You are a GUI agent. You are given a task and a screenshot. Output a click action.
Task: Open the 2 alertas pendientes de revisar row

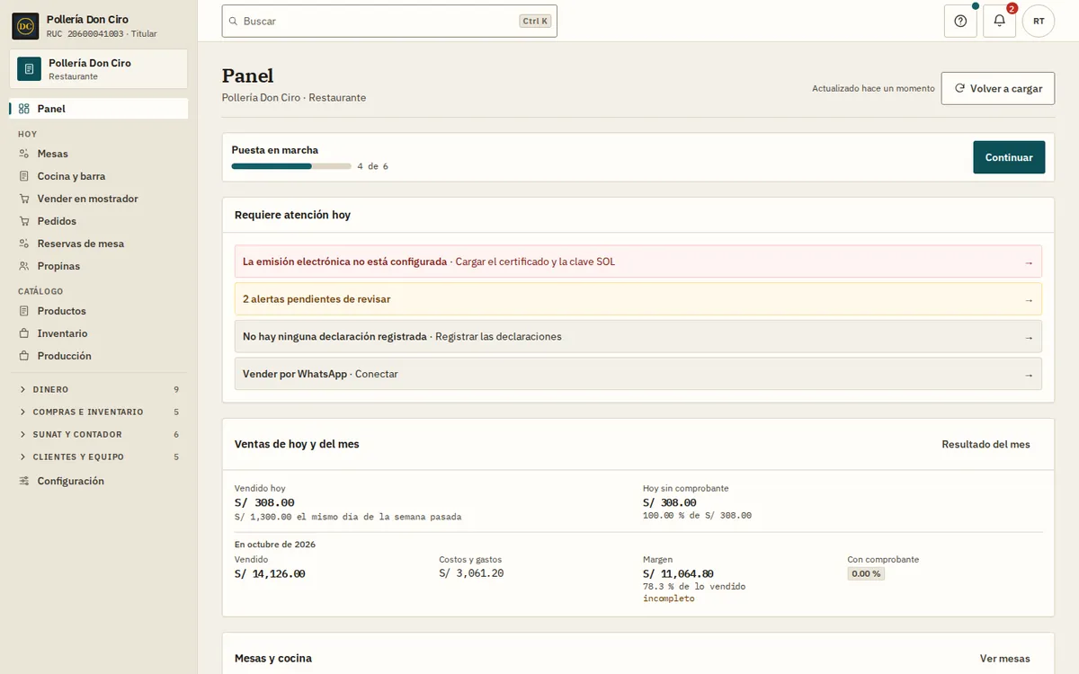click(638, 299)
